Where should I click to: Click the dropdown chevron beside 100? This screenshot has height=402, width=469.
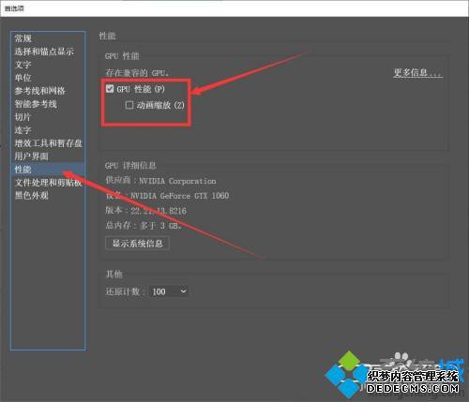184,291
